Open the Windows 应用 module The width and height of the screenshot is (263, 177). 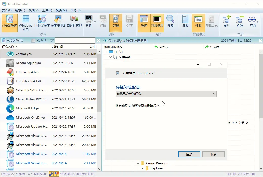(26, 23)
